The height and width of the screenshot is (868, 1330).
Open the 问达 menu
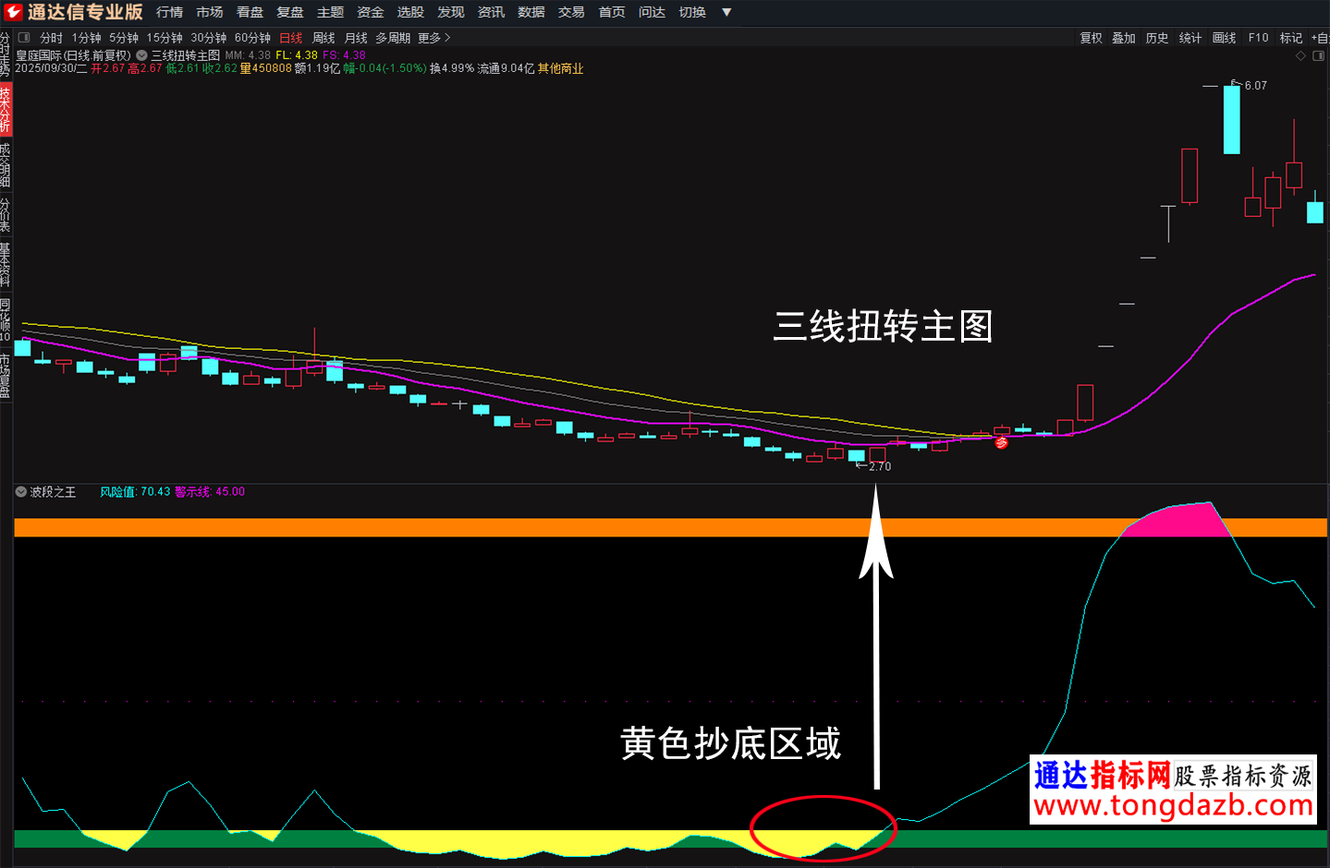652,12
